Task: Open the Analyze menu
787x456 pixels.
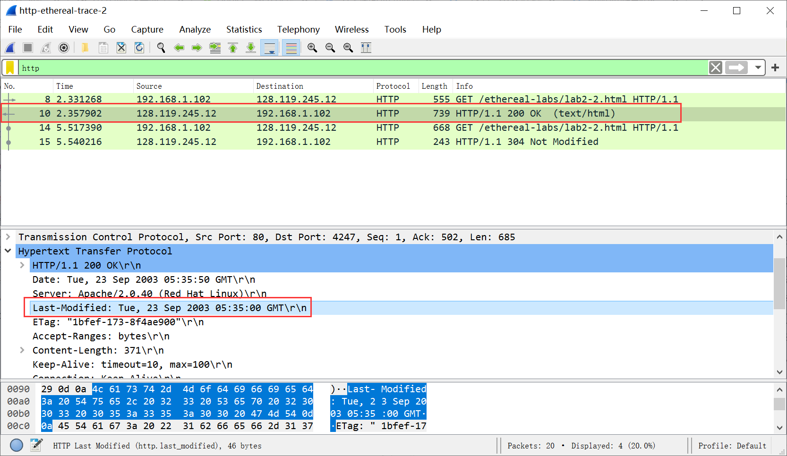Action: point(195,29)
